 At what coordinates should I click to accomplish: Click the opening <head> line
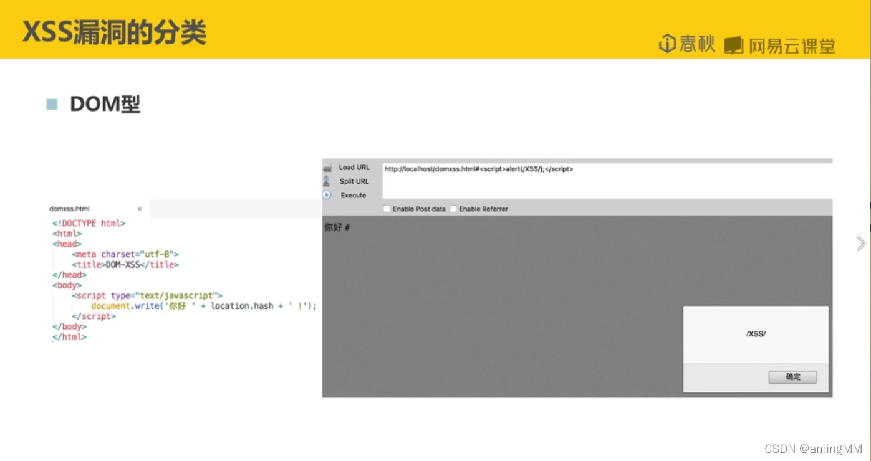pyautogui.click(x=67, y=244)
